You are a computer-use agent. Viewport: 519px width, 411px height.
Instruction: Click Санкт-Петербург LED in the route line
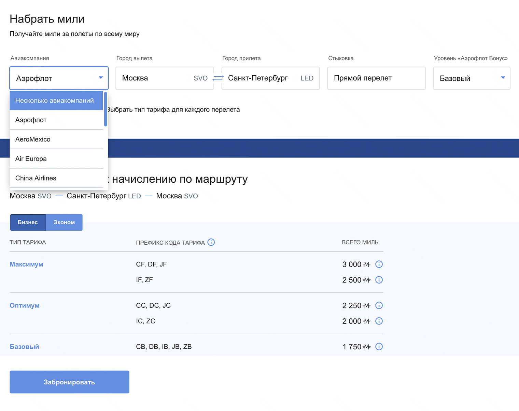[104, 196]
